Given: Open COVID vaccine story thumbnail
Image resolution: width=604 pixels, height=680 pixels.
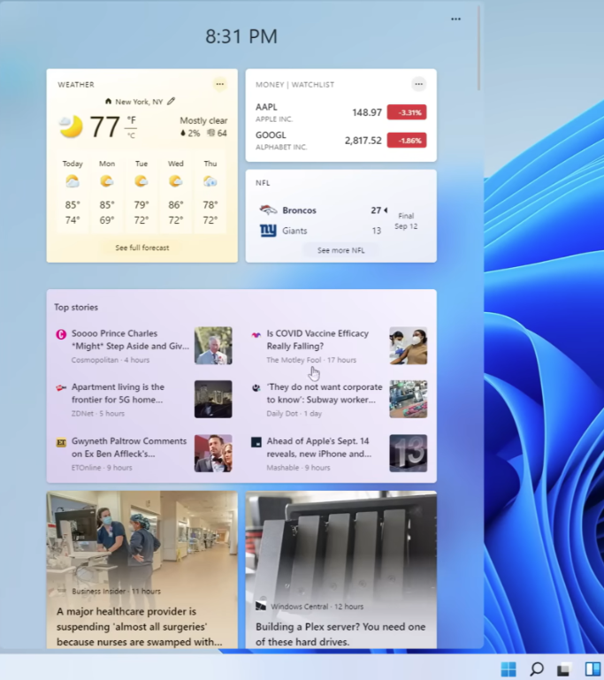Looking at the screenshot, I should point(408,346).
